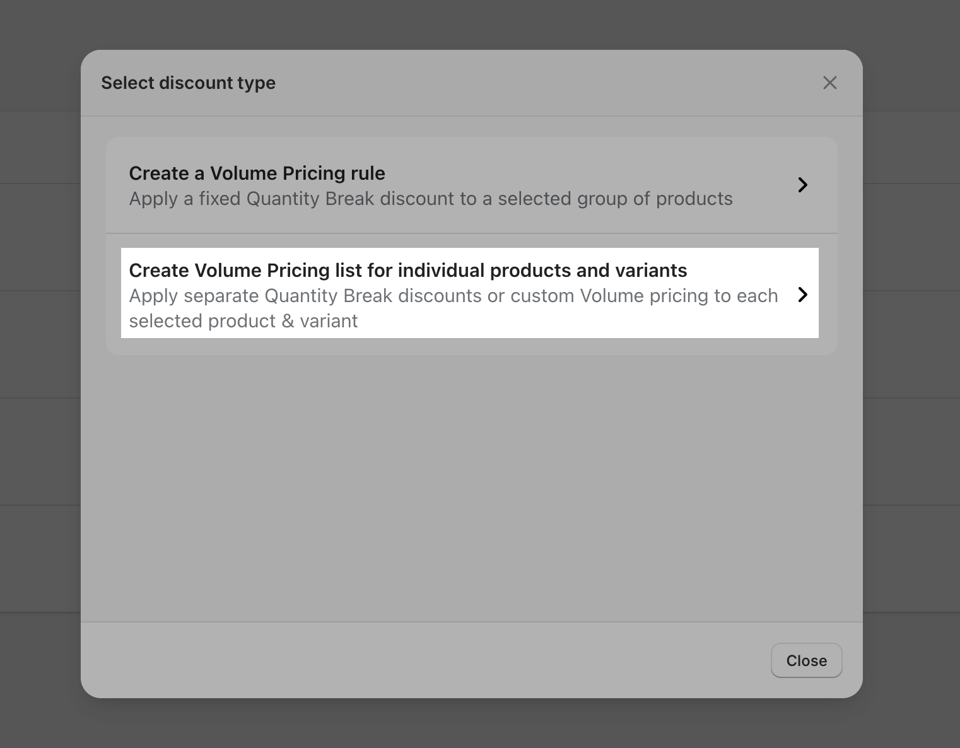Select the Create a Volume Pricing rule title
Viewport: 960px width, 748px height.
point(257,173)
